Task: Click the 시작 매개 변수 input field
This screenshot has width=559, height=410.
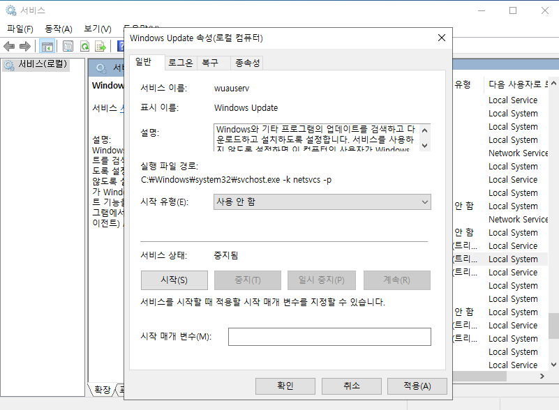Action: 329,337
